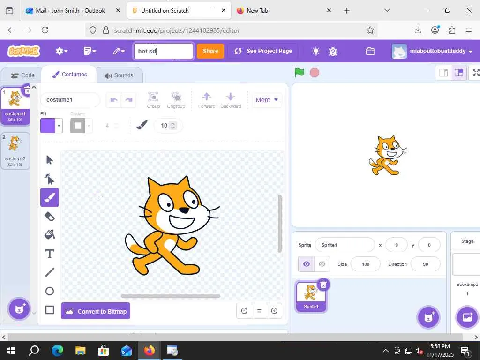Click the red stop button
Viewport: 480px width, 360px height.
coord(315,73)
